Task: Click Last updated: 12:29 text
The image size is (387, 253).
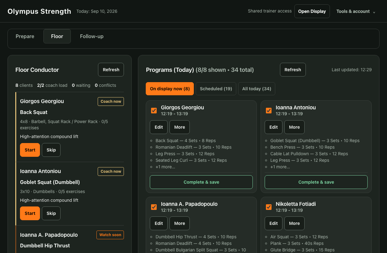Action: point(352,70)
